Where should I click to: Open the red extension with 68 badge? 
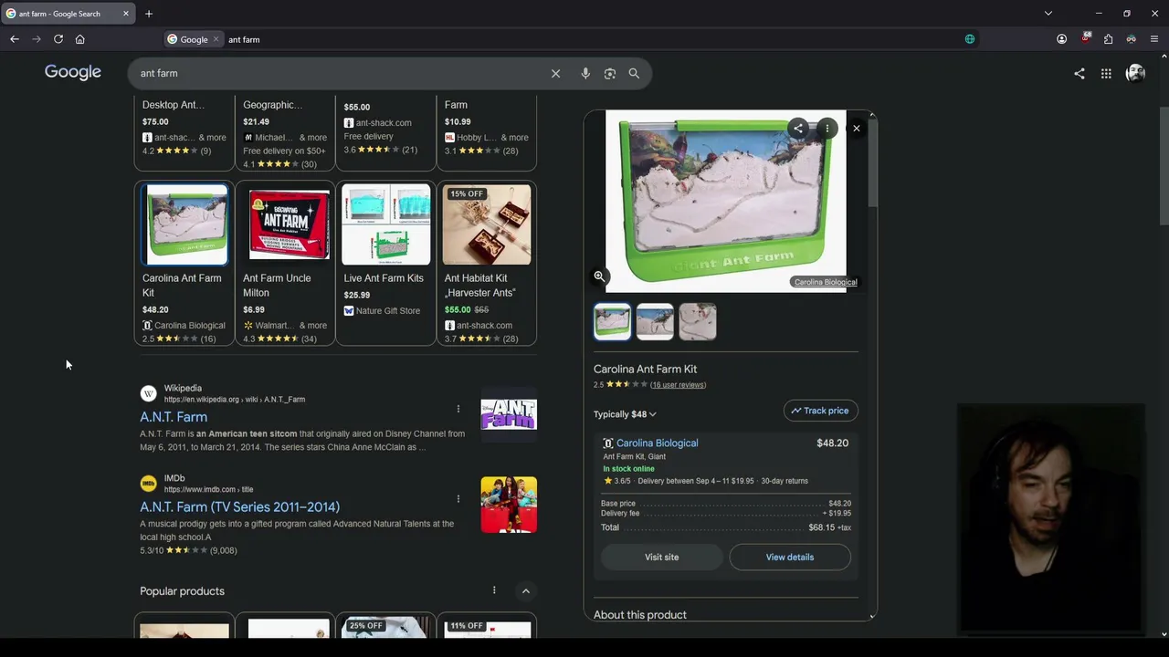point(1086,38)
